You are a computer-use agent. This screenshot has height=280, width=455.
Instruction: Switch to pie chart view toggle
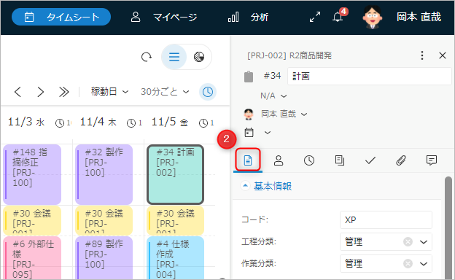(199, 57)
